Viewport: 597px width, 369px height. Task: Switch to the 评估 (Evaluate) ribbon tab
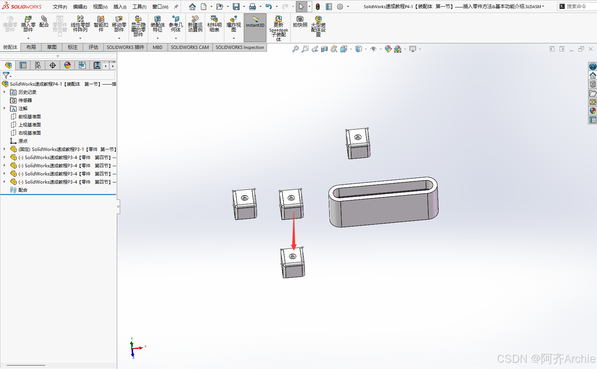(x=93, y=47)
